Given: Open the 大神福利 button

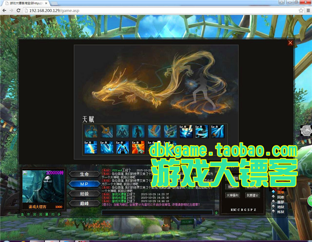Looking at the screenshot, I should tap(233, 195).
